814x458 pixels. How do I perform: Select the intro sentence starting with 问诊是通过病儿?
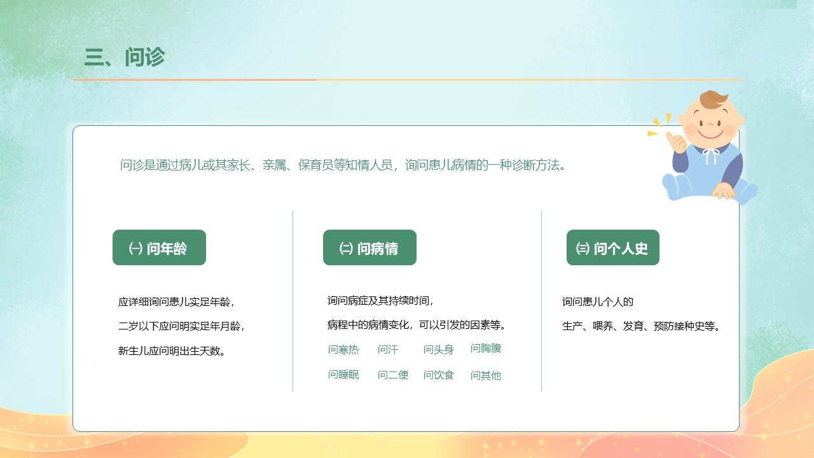[343, 165]
